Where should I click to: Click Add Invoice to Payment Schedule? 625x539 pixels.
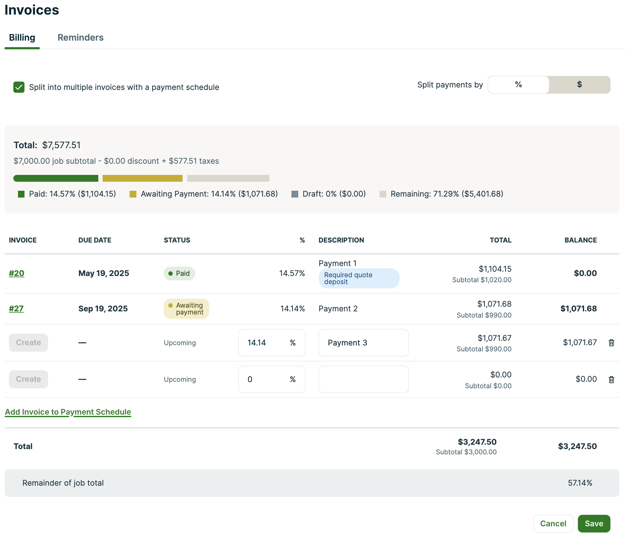point(68,412)
